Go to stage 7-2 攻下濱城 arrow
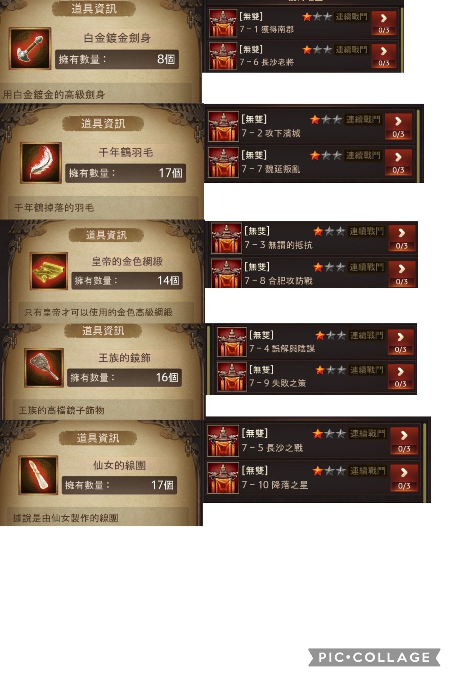 398,126
